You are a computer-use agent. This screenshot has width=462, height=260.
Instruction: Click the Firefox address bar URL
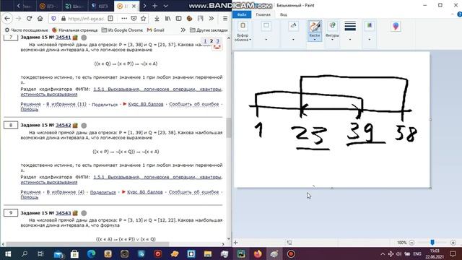[86, 19]
